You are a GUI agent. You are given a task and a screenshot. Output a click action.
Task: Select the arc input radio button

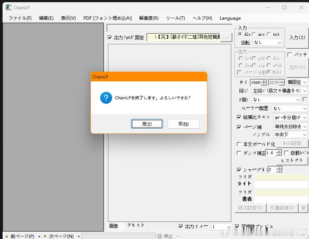tap(254, 34)
